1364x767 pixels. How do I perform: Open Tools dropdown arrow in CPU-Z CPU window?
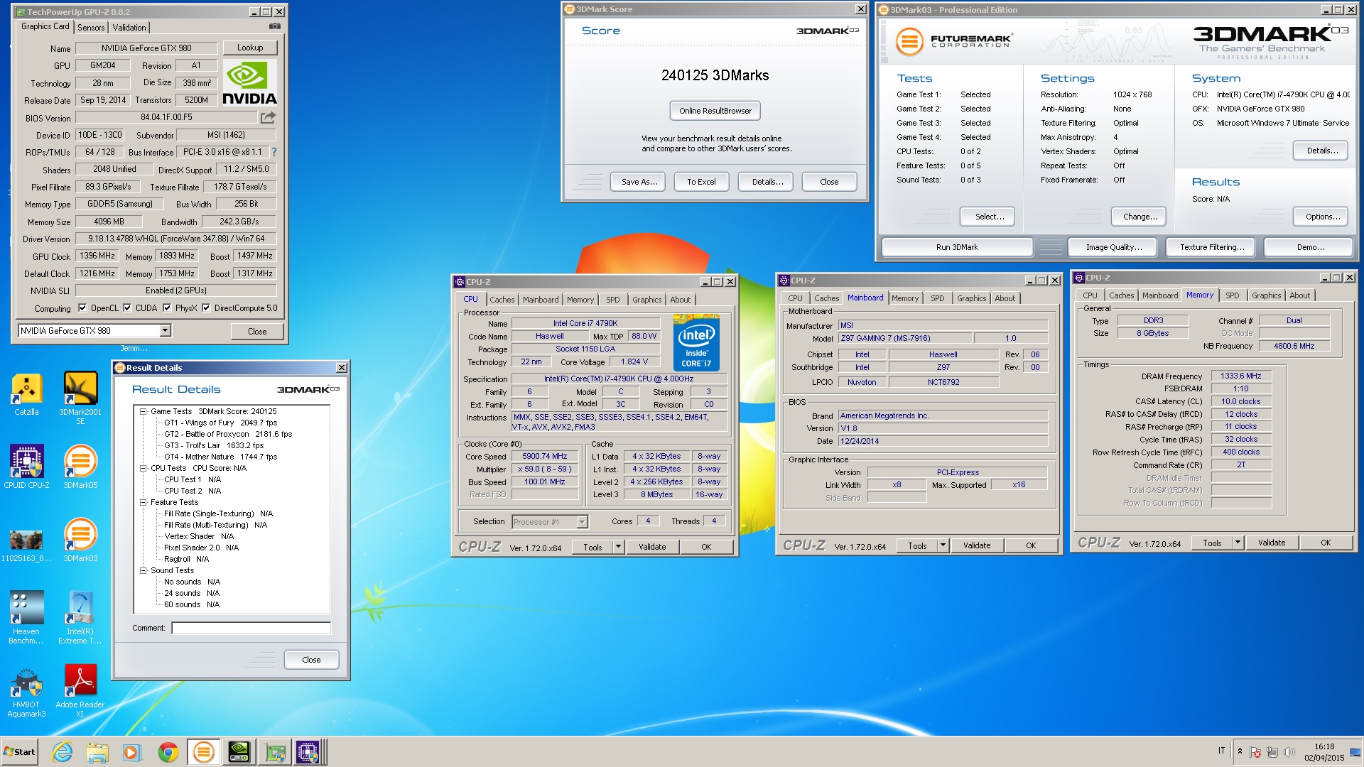tap(618, 547)
